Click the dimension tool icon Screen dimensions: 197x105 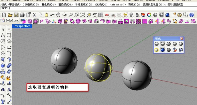186,15
